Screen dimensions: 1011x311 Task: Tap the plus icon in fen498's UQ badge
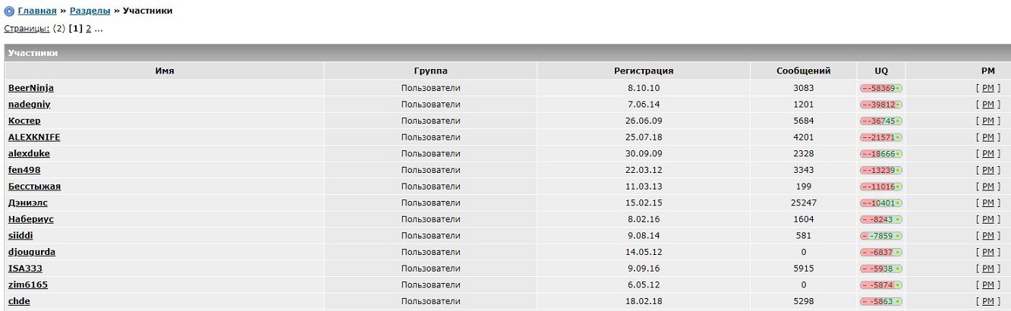coord(898,171)
